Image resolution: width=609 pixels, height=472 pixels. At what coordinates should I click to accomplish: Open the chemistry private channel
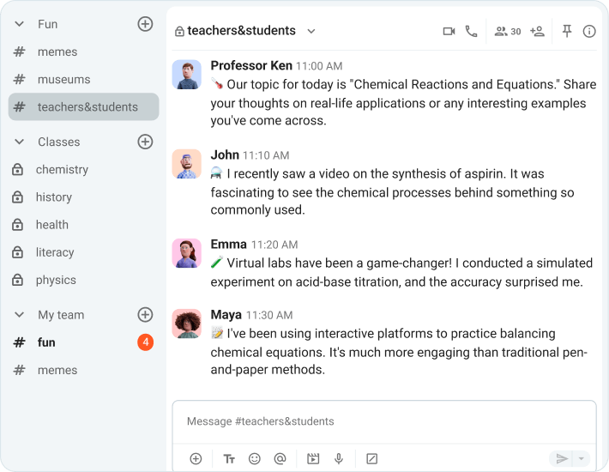tap(62, 170)
